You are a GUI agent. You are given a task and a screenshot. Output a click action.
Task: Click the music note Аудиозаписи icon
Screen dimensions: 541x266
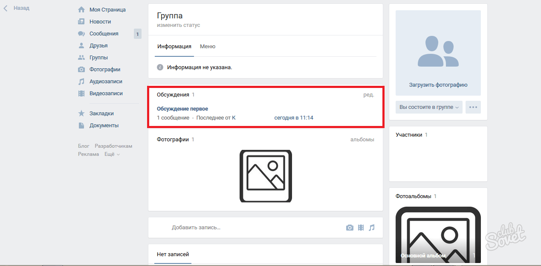coord(81,81)
